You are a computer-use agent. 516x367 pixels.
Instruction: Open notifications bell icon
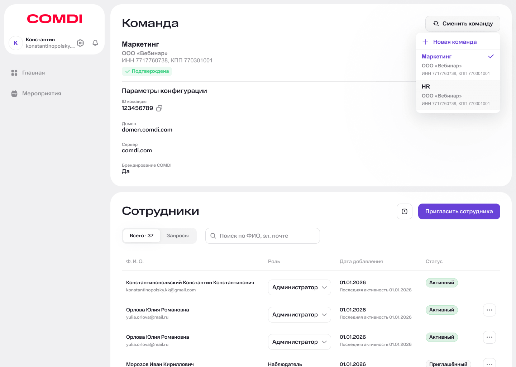tap(95, 43)
